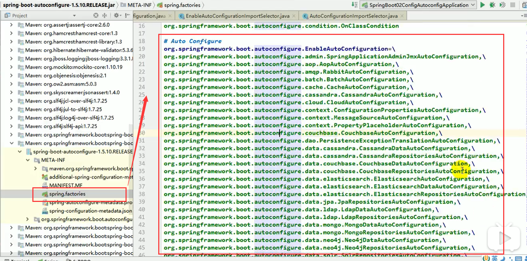Screen dimensions: 527x261
Task: Expand Maven: org.assertj:assertj-core:2.6.0
Action: tap(12, 25)
